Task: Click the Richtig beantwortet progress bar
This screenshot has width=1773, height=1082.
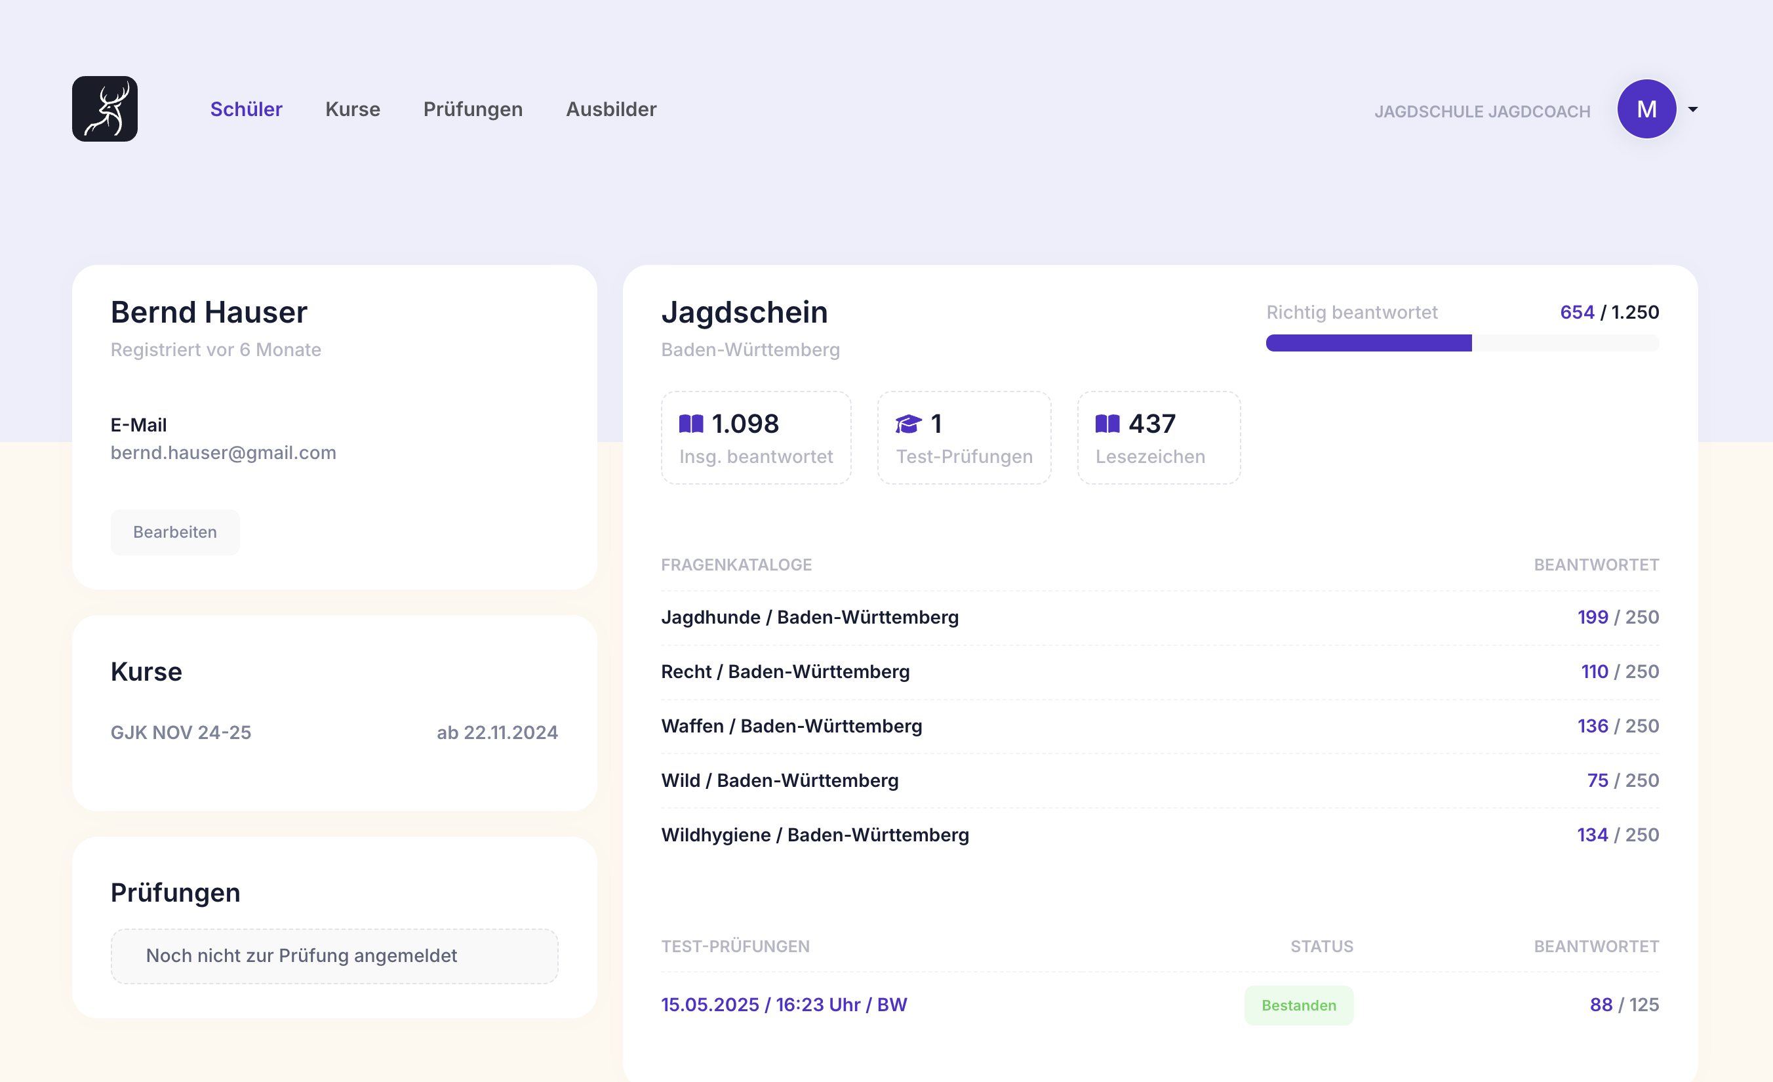Action: click(x=1462, y=343)
